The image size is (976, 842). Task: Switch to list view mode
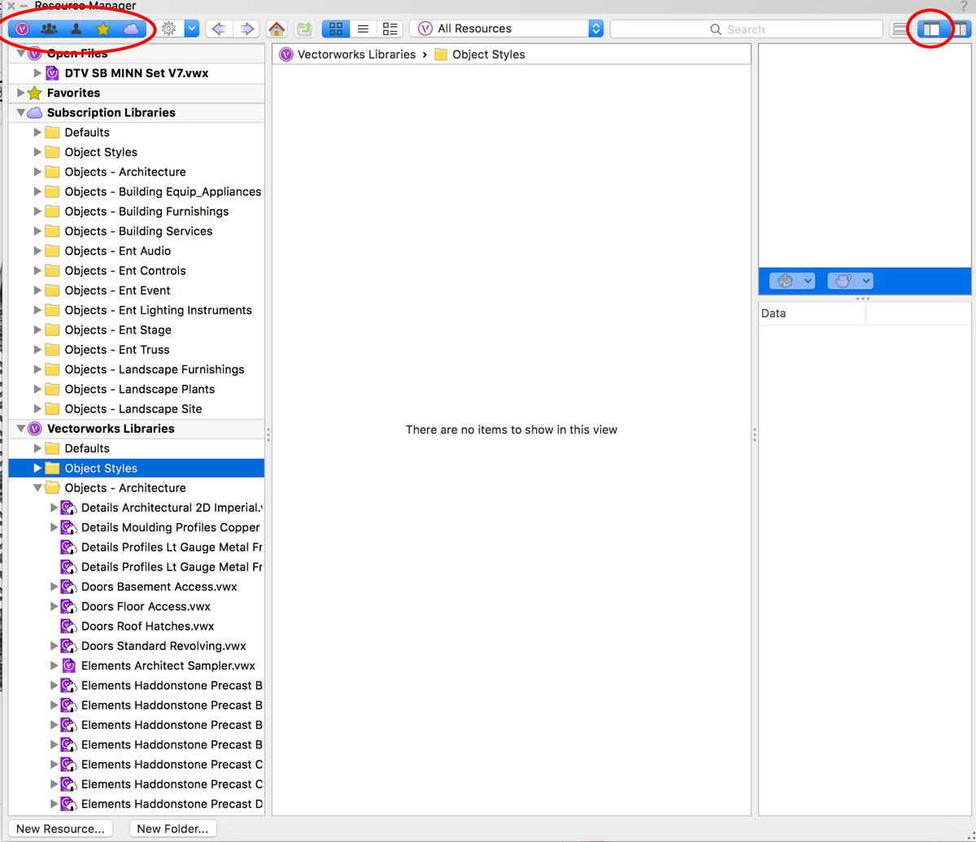(363, 28)
